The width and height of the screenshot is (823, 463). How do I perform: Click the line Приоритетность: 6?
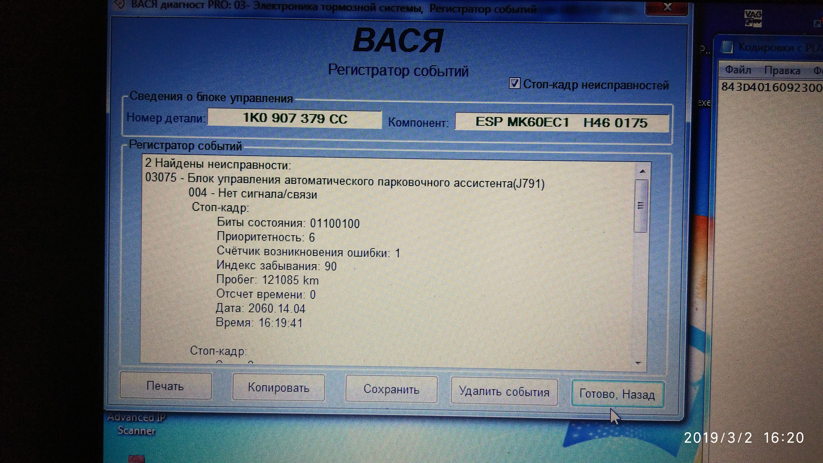[266, 237]
